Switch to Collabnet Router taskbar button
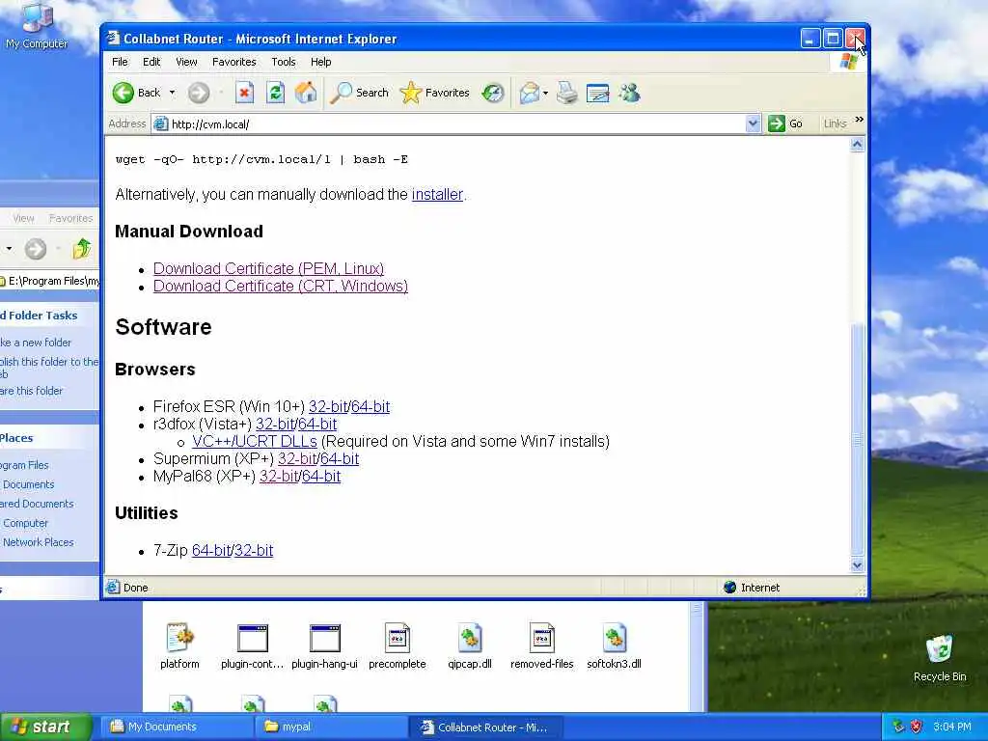 [485, 727]
